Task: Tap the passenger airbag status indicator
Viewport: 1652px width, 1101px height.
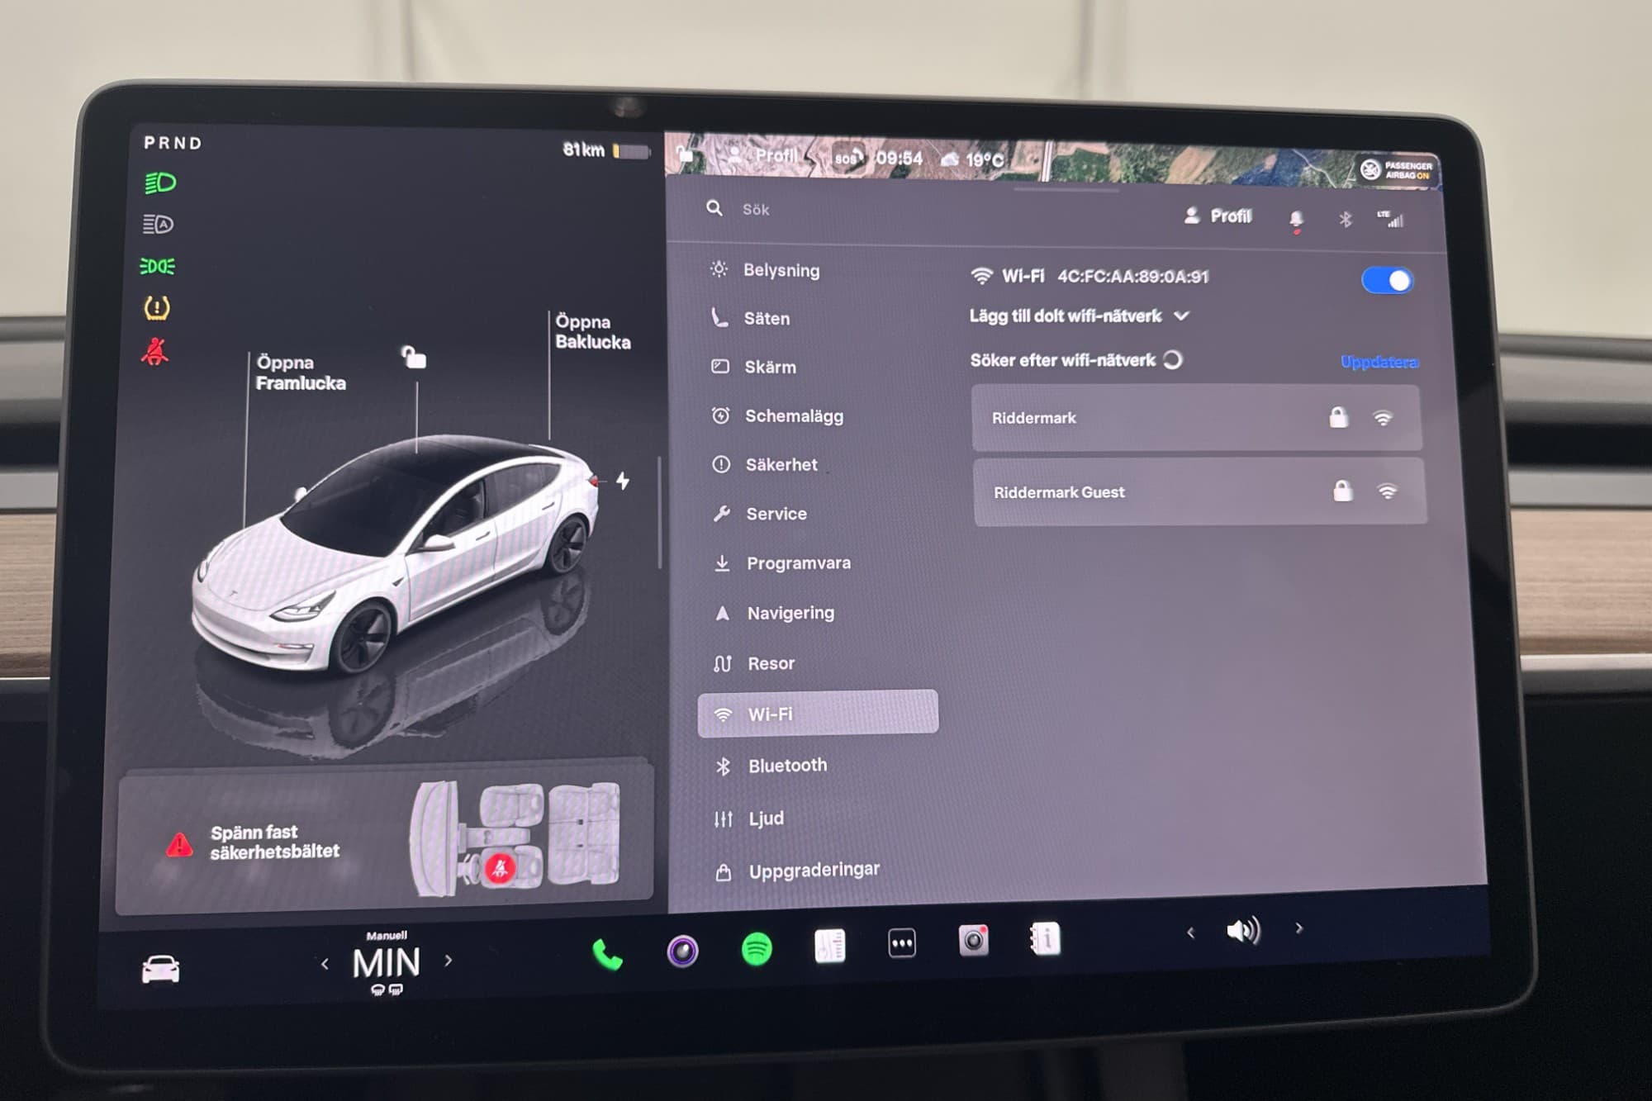Action: tap(1398, 170)
